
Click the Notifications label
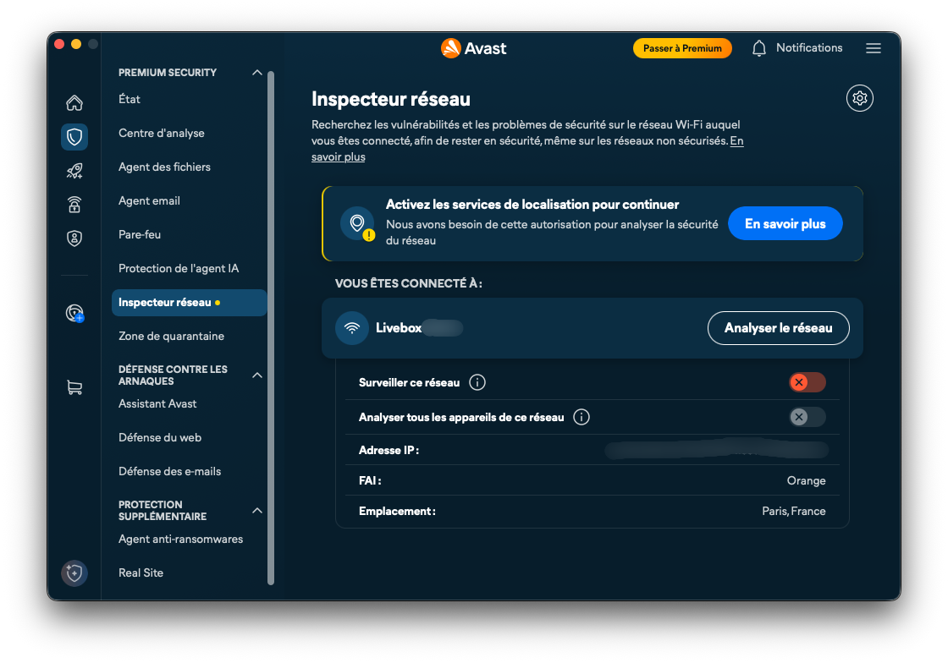[x=809, y=47]
